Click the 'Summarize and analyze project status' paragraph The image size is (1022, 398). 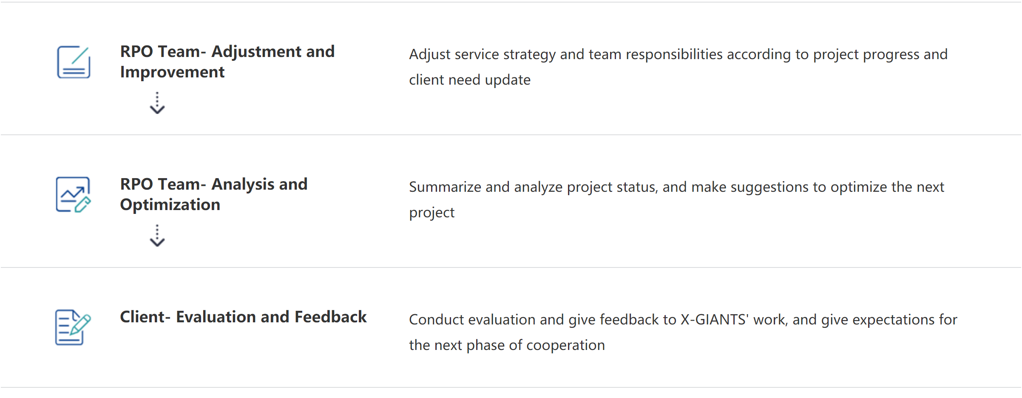[x=676, y=199]
